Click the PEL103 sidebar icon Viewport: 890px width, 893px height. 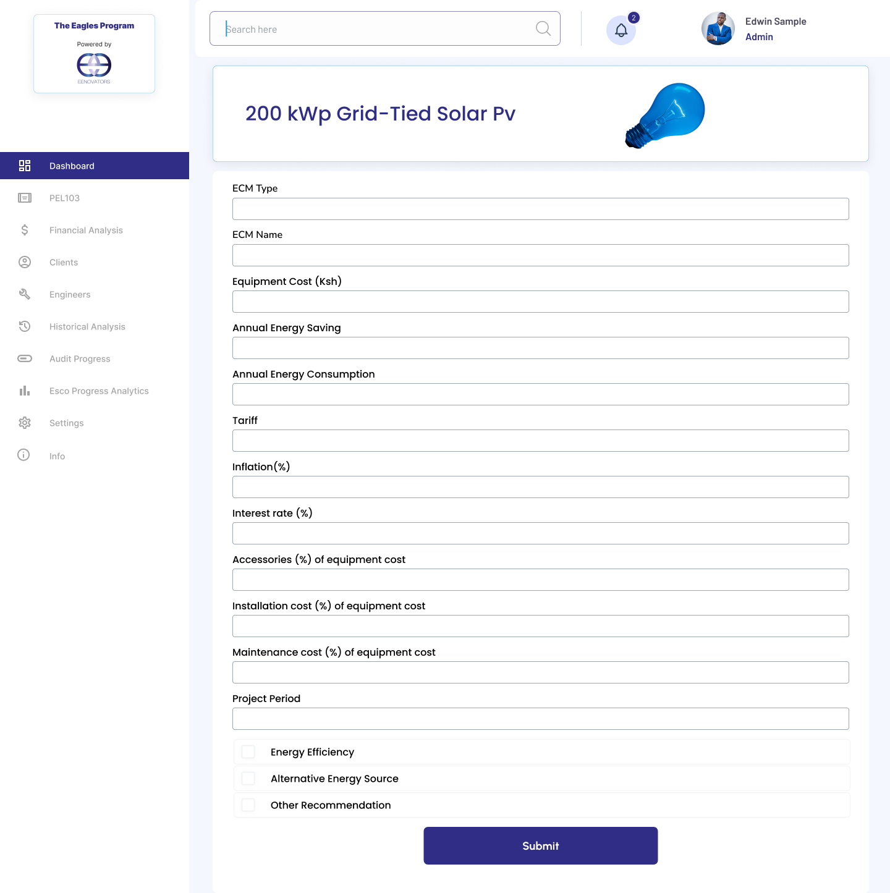(x=25, y=198)
